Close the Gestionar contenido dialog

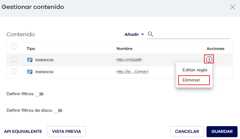pyautogui.click(x=233, y=7)
